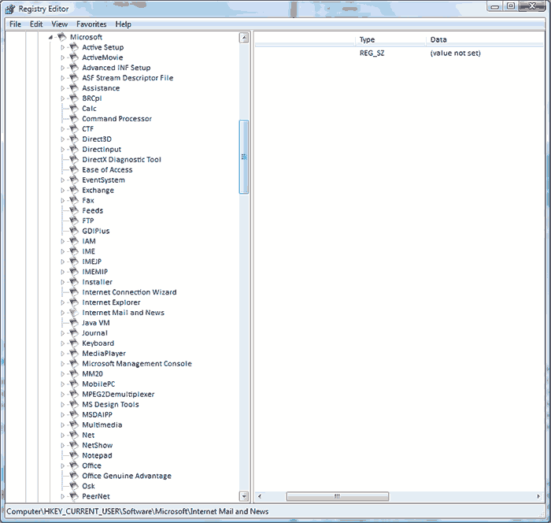The width and height of the screenshot is (551, 523).
Task: Expand the Advanced INF Setup key
Action: (x=62, y=68)
